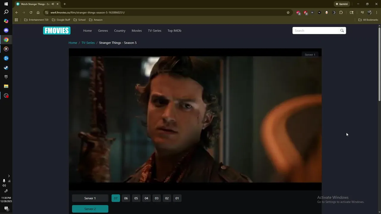Open the Entertainment 720 bookmarks folder
This screenshot has height=214, width=381.
coord(36,20)
